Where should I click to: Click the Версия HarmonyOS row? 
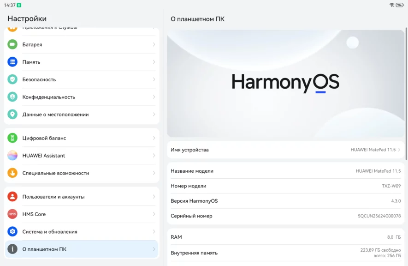click(285, 201)
